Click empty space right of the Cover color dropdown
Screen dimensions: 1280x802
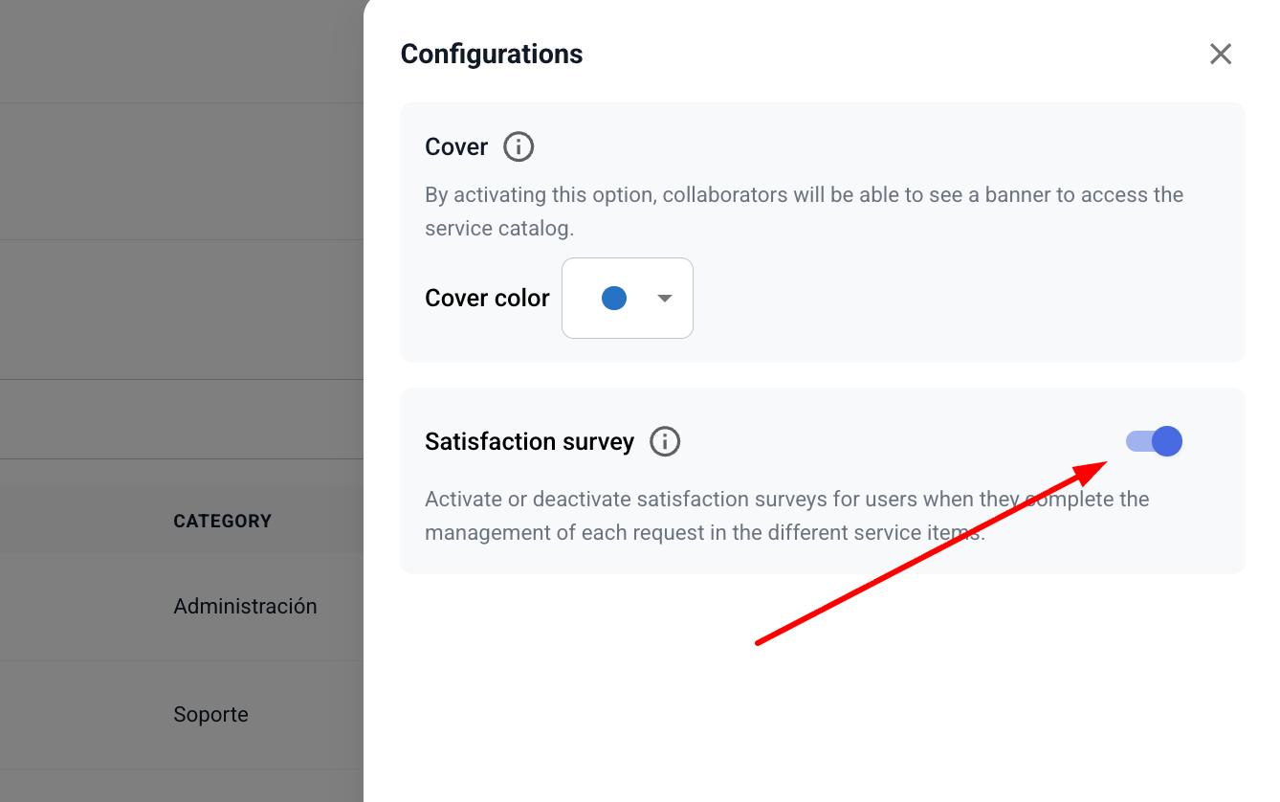click(x=957, y=299)
